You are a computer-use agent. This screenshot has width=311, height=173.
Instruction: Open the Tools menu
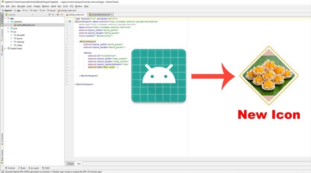[x=65, y=6]
